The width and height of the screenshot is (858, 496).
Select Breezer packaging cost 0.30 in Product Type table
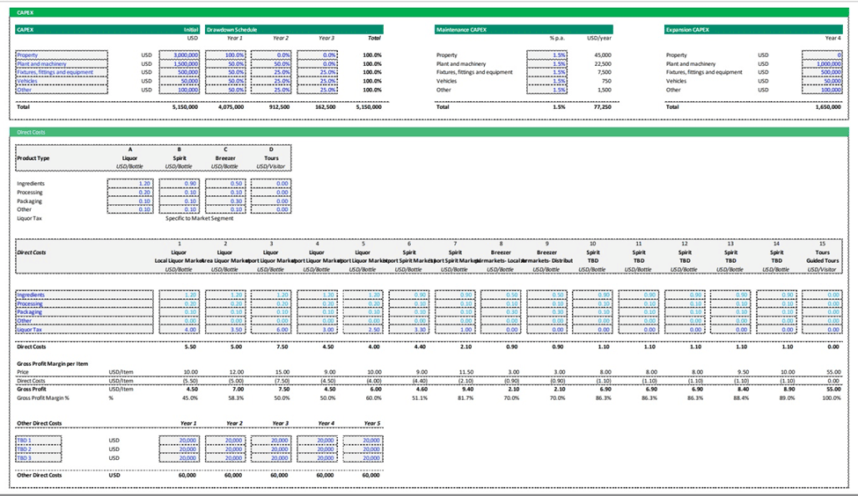pyautogui.click(x=225, y=201)
